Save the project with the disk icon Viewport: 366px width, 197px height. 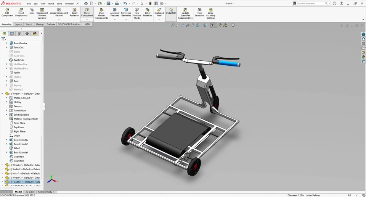109,3
